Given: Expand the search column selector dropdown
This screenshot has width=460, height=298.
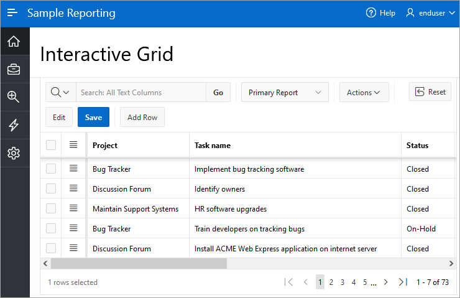Looking at the screenshot, I should click(60, 93).
